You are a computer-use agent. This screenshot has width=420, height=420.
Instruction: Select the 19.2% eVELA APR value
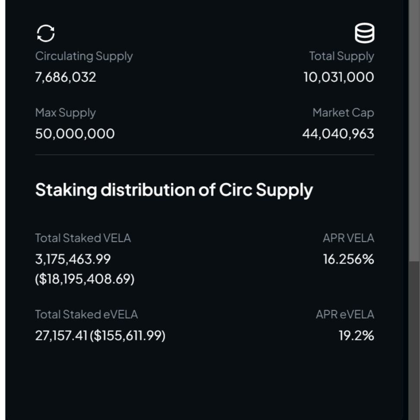(x=356, y=336)
